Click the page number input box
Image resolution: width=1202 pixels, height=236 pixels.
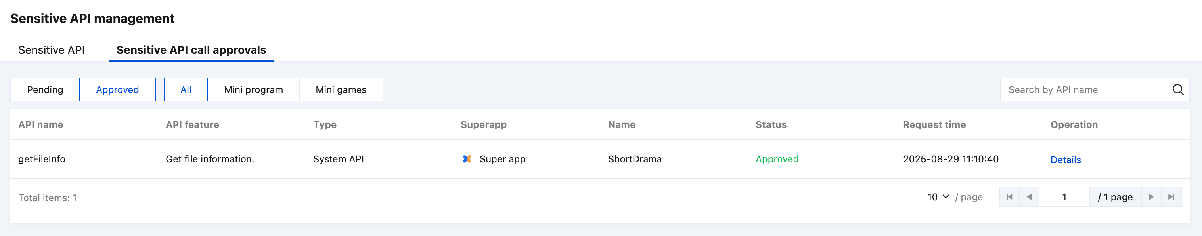click(1064, 197)
